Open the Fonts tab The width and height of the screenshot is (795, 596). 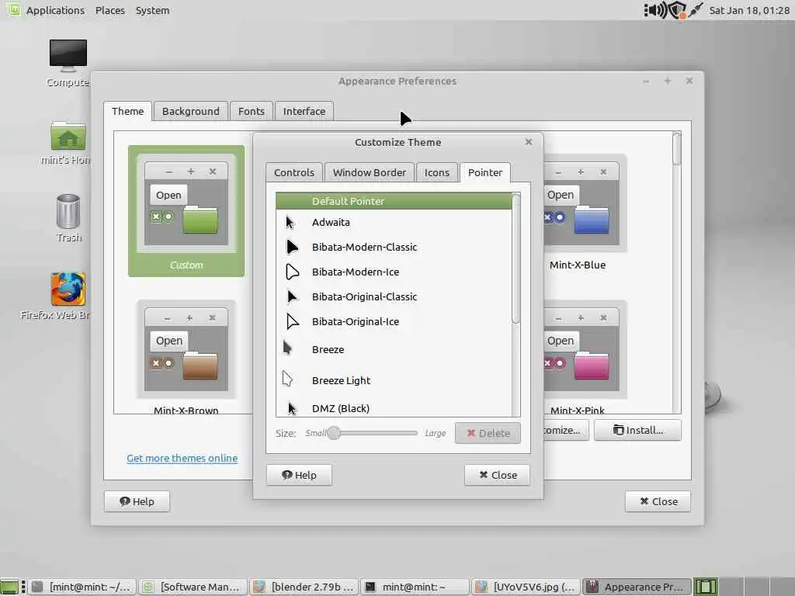pos(251,111)
